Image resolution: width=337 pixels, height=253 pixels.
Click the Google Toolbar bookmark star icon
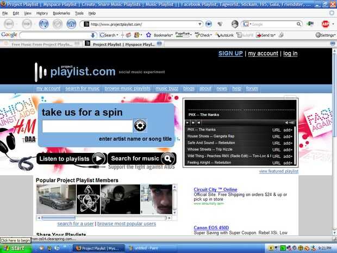click(x=148, y=35)
